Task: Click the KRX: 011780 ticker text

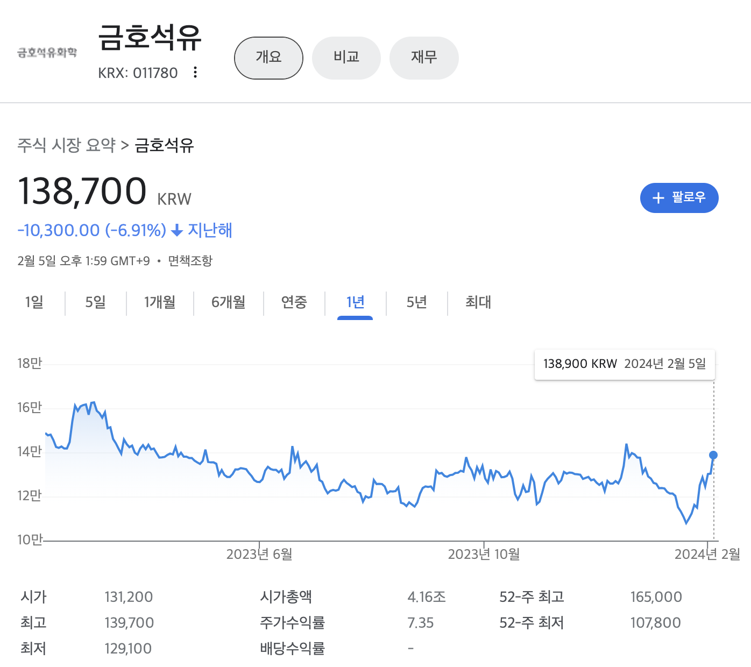Action: coord(138,73)
